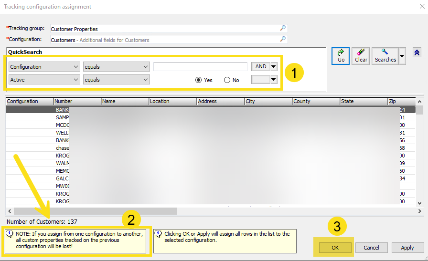Select the MW0C customer row
Viewport: 428px width, 261px height.
coord(211,186)
